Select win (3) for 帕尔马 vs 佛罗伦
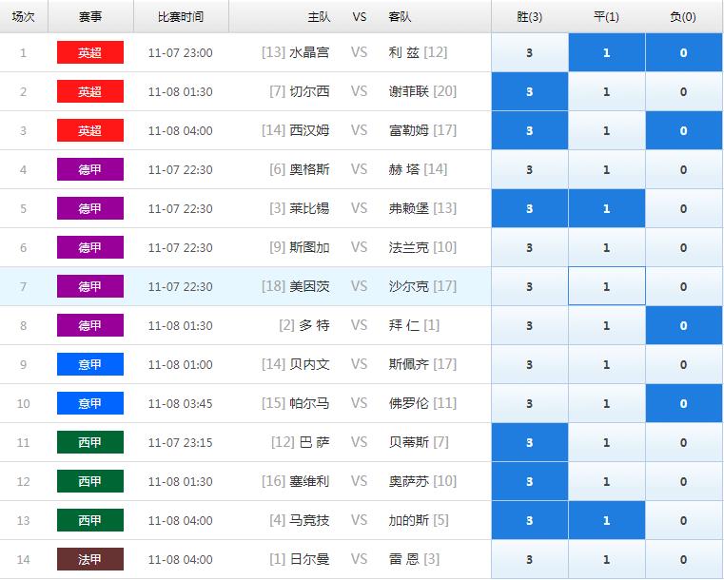This screenshot has height=580, width=724. pyautogui.click(x=530, y=403)
